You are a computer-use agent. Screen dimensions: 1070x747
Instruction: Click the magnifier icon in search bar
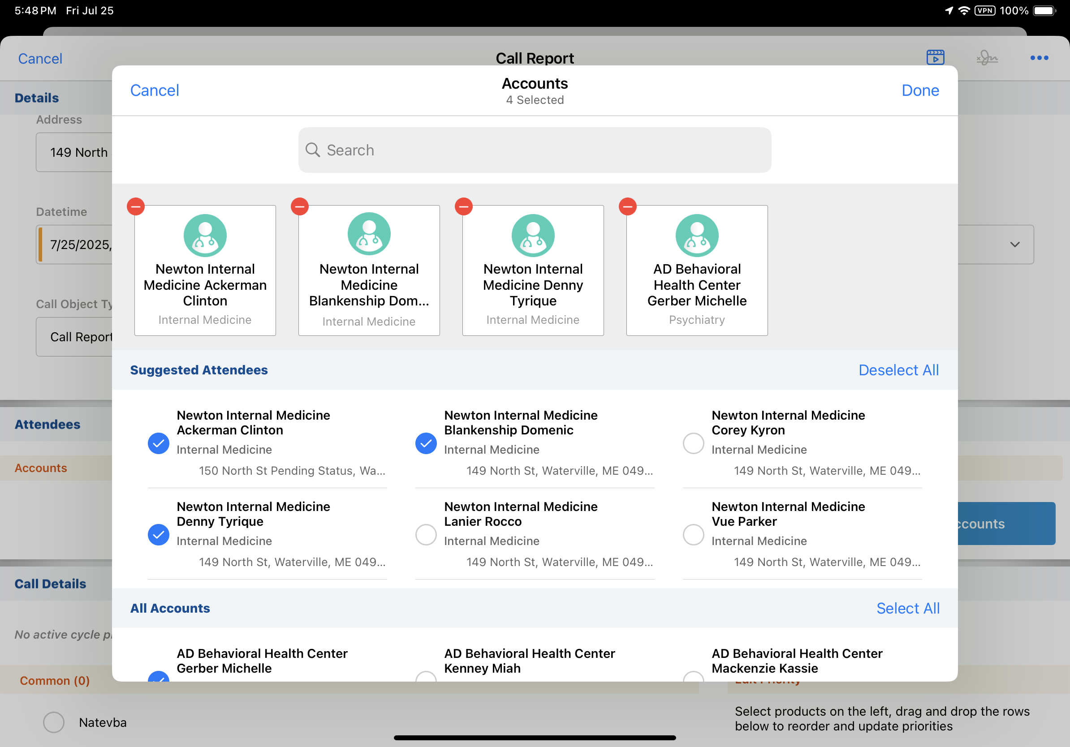[313, 150]
